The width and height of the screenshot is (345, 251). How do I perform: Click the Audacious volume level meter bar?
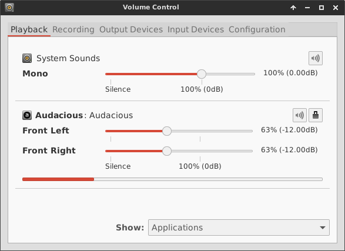click(x=173, y=179)
